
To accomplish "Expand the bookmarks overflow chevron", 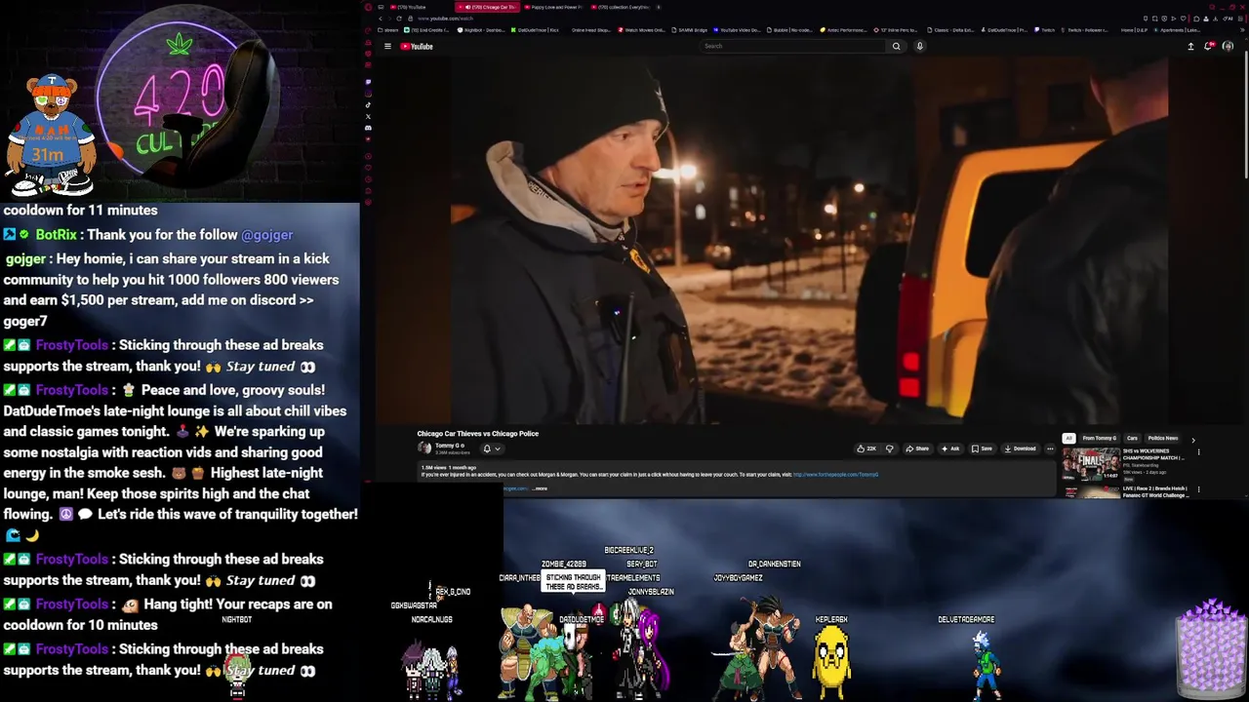I will tap(1242, 30).
